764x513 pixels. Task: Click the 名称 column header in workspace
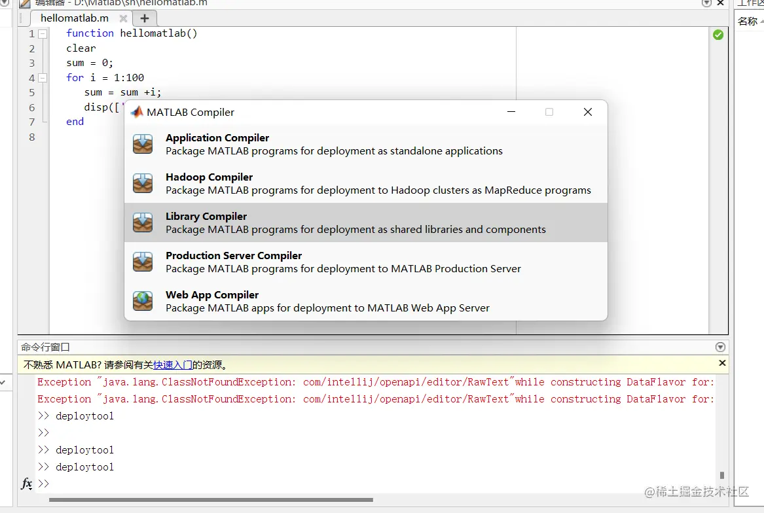[747, 21]
